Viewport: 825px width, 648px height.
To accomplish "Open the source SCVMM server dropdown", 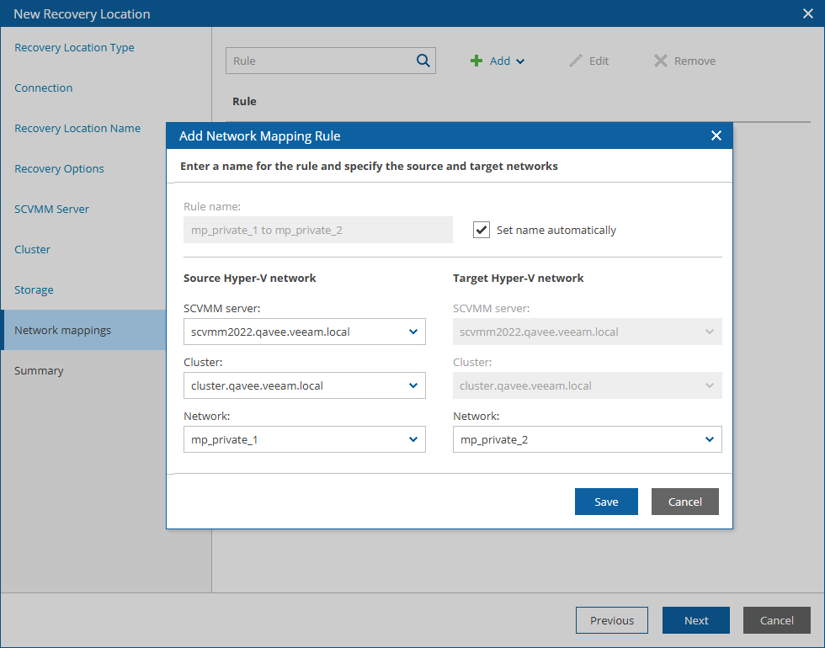I will pos(413,332).
